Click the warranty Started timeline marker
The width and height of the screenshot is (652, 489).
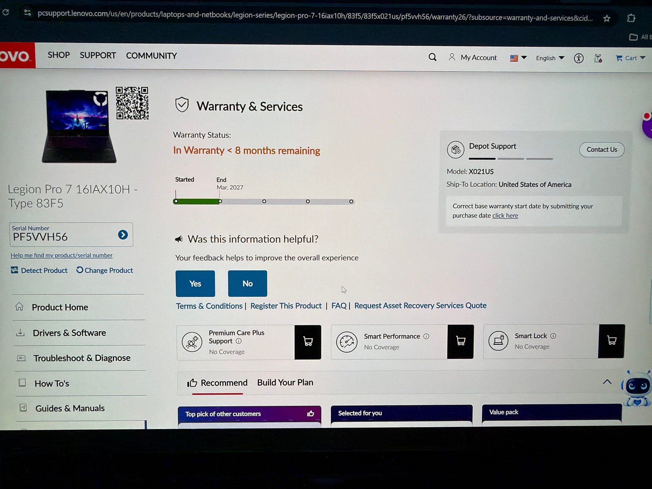coord(176,201)
